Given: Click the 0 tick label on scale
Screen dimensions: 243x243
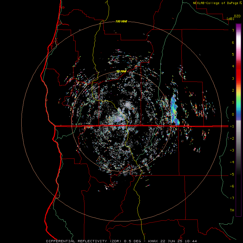Looking at the screenshot, I should [233, 114].
